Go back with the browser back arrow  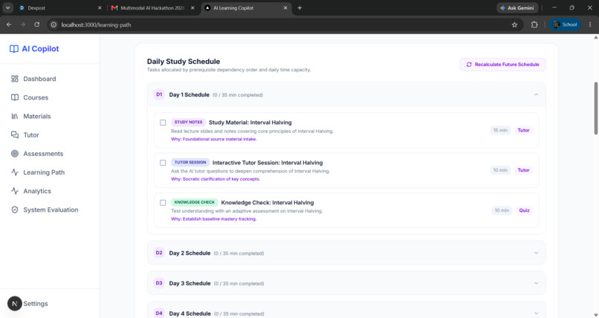(x=9, y=25)
